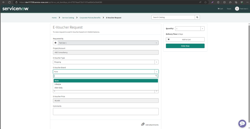Focus the Search Catalog field
Viewport: 250px width, 129px height.
tap(173, 17)
